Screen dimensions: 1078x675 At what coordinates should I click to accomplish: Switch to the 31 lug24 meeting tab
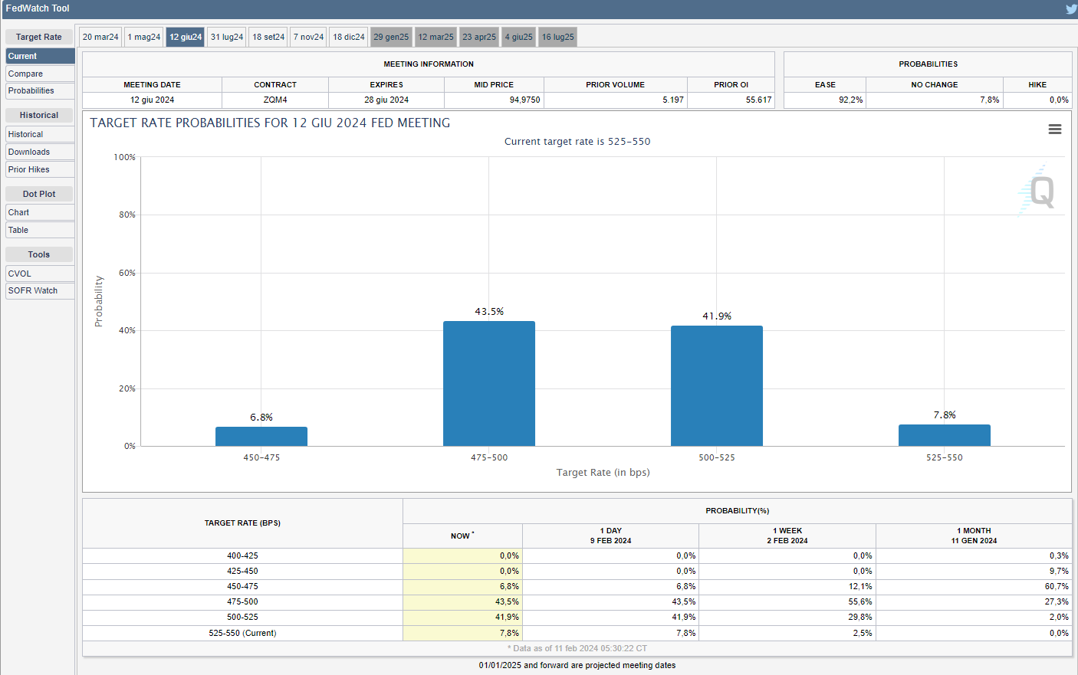click(227, 37)
